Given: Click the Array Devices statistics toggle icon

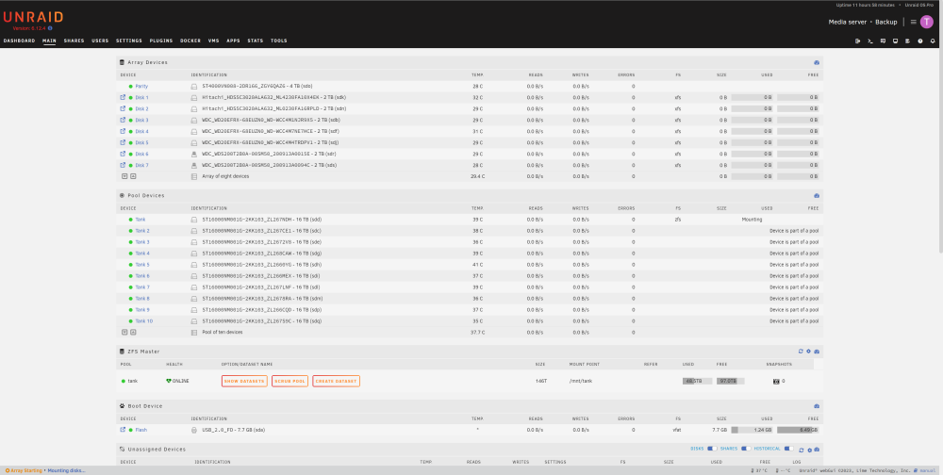Looking at the screenshot, I should [817, 62].
